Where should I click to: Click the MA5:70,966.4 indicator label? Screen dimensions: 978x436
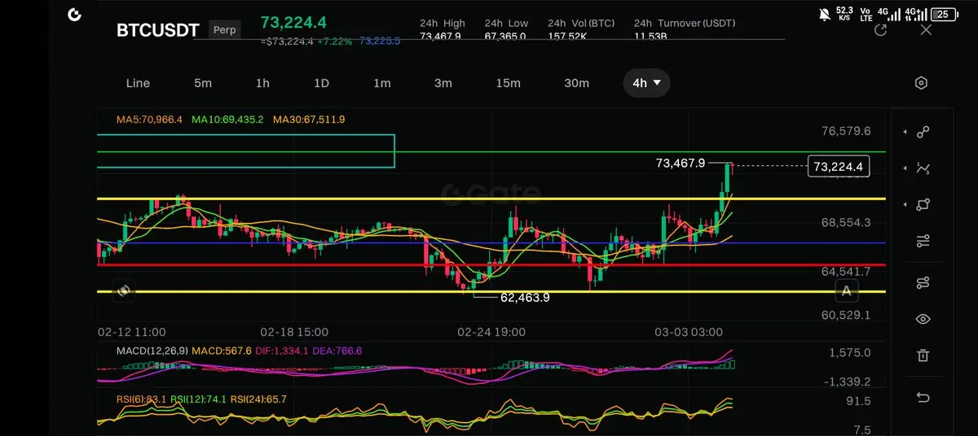click(150, 120)
